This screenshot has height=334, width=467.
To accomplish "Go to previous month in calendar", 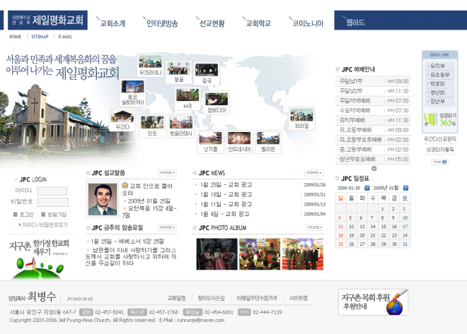I will (x=366, y=189).
